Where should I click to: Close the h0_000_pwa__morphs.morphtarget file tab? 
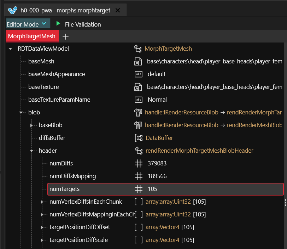pos(118,10)
